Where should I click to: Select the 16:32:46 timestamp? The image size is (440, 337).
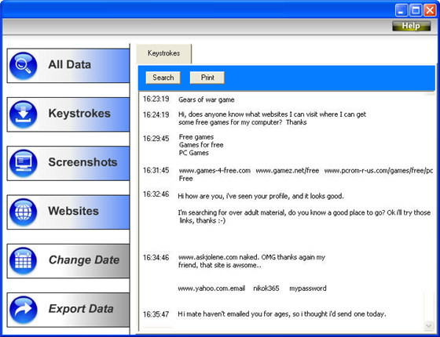pyautogui.click(x=156, y=194)
